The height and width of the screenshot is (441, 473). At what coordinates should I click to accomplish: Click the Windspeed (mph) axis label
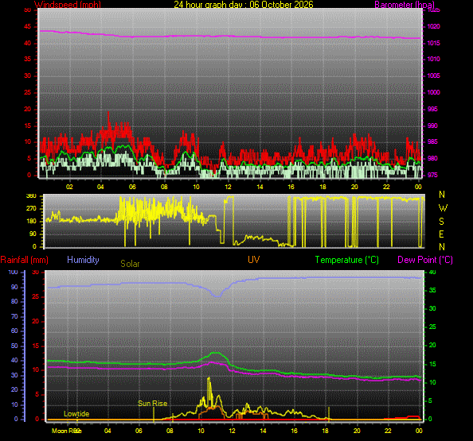coord(68,5)
